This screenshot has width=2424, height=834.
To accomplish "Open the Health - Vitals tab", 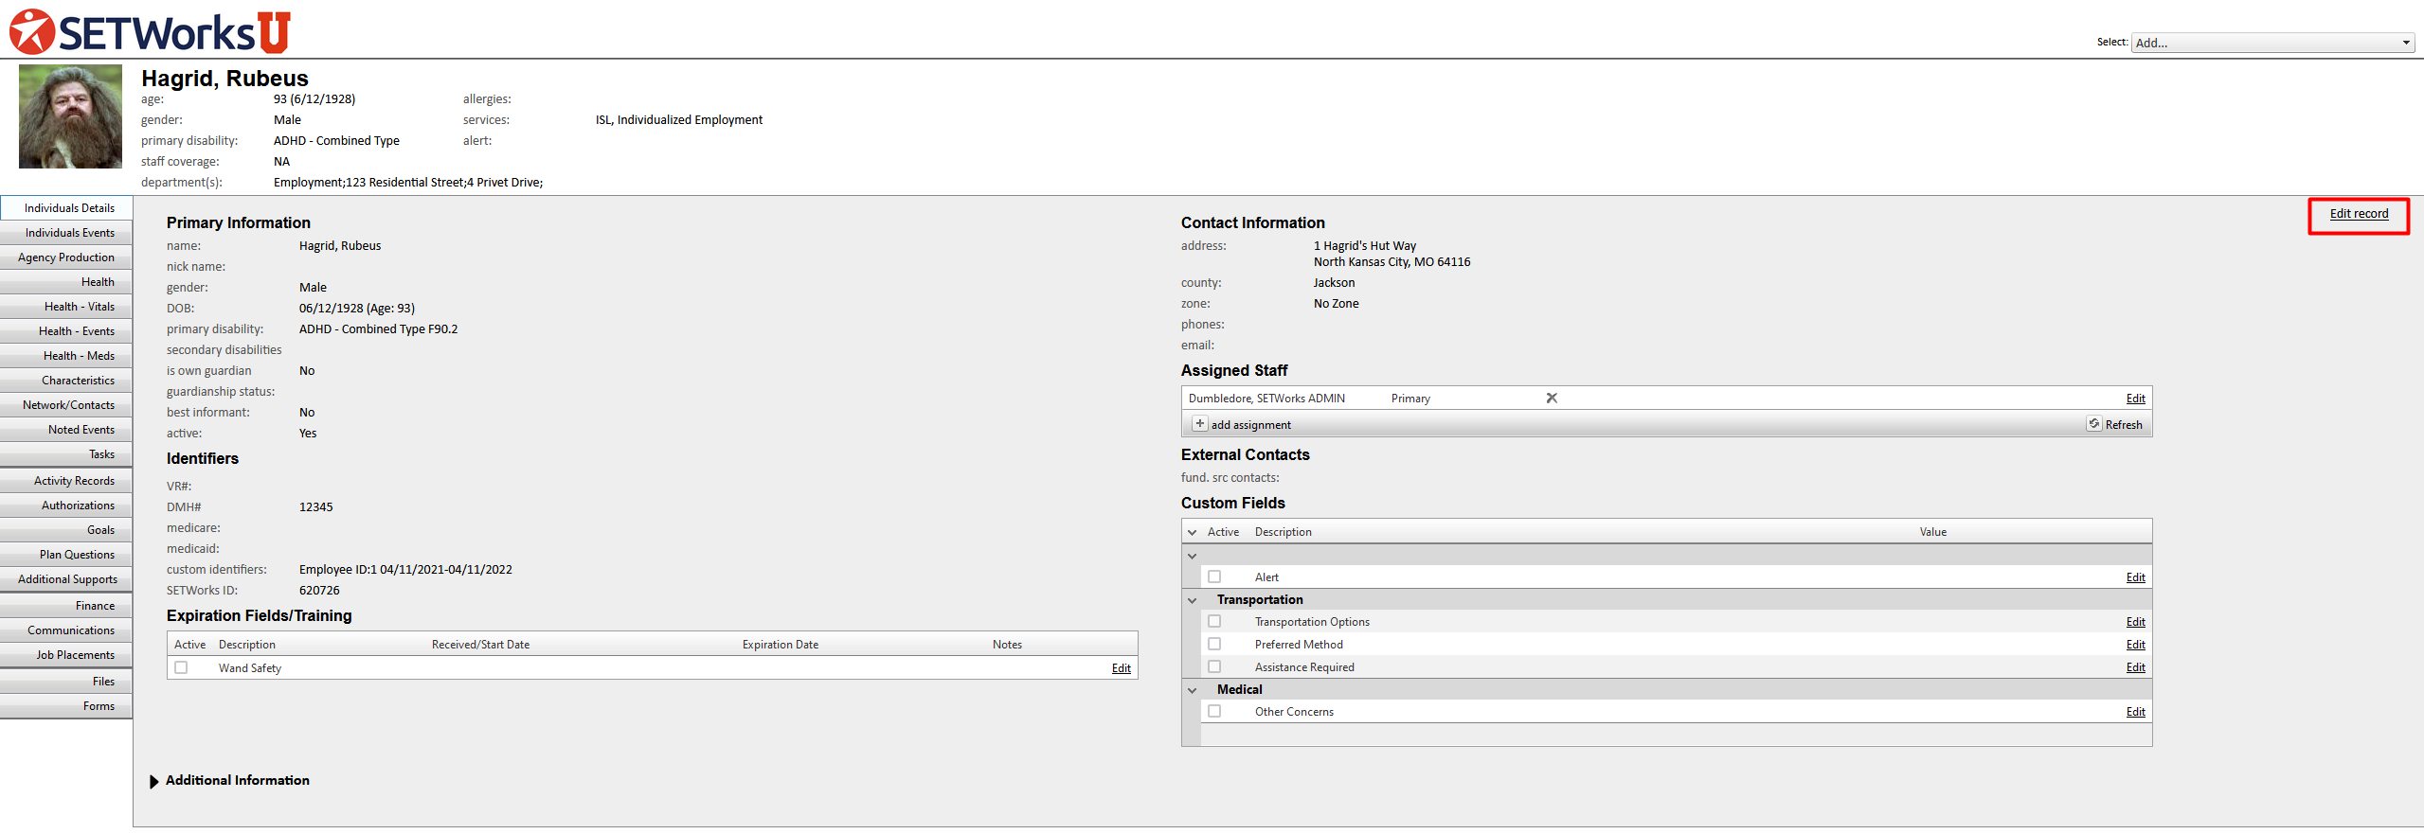I will [66, 307].
